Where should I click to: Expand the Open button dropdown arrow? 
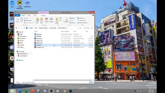point(75,18)
